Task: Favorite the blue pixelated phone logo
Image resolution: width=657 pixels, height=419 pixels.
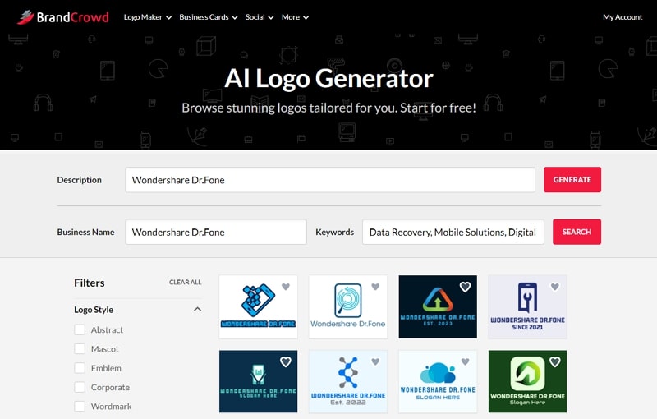Action: click(x=286, y=287)
